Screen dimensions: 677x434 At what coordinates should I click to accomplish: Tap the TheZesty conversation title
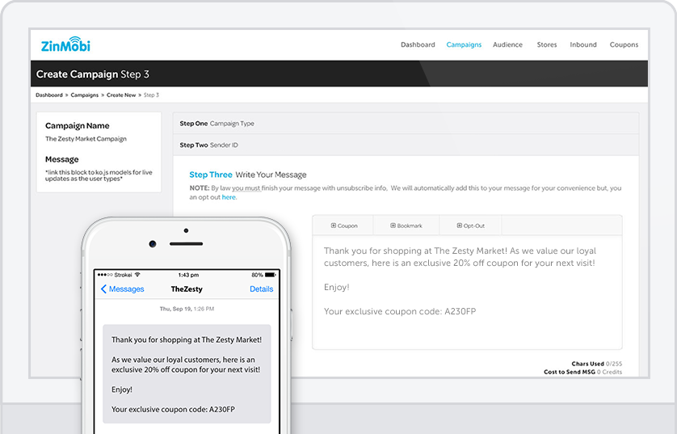coord(187,289)
